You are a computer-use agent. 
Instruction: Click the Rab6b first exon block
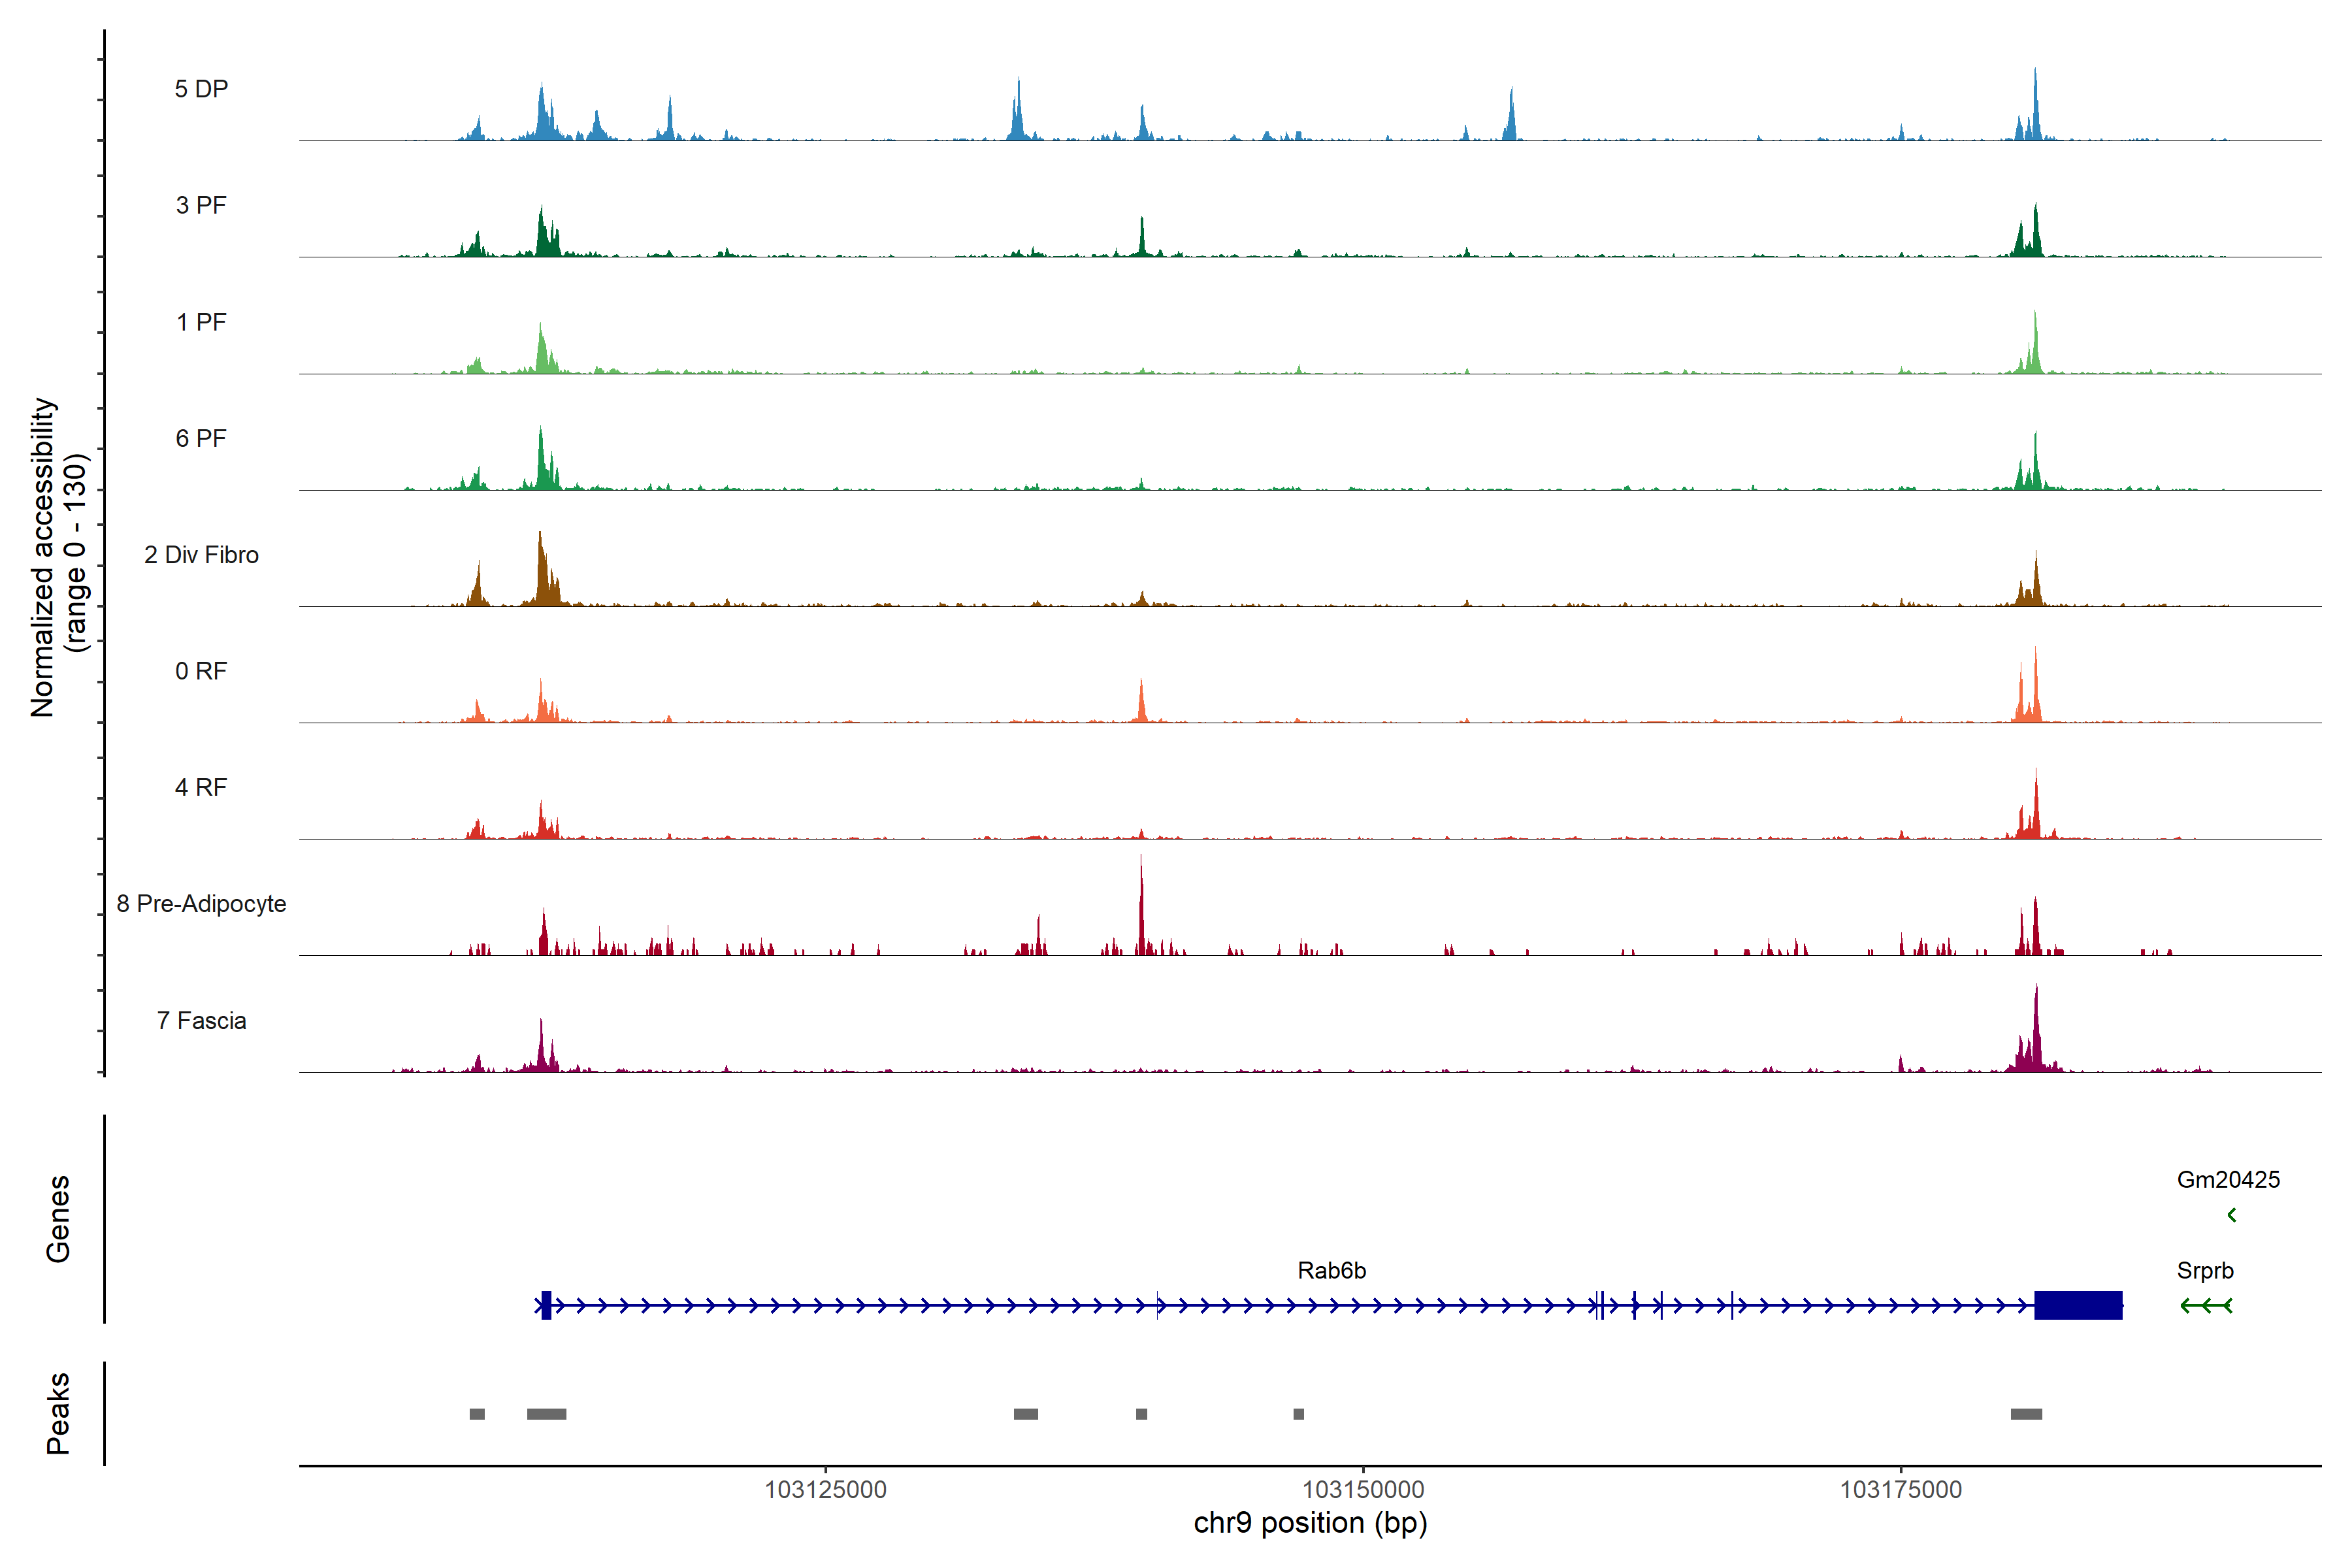(546, 1305)
